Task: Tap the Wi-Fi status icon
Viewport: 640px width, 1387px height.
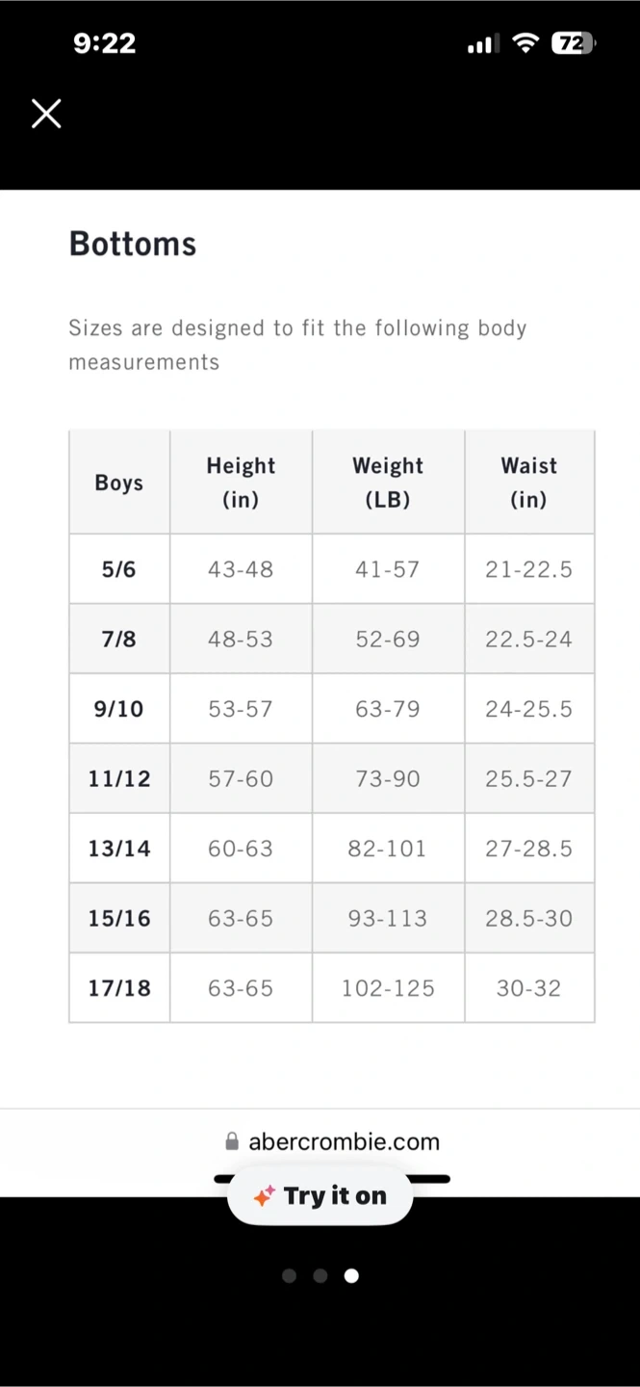Action: click(x=525, y=43)
